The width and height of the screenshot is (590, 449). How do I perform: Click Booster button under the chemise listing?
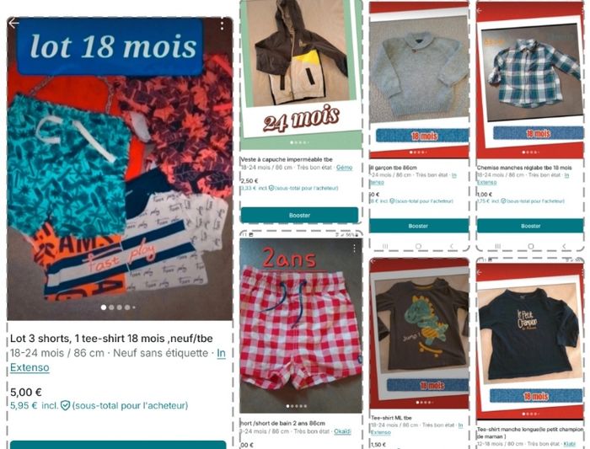(x=530, y=226)
